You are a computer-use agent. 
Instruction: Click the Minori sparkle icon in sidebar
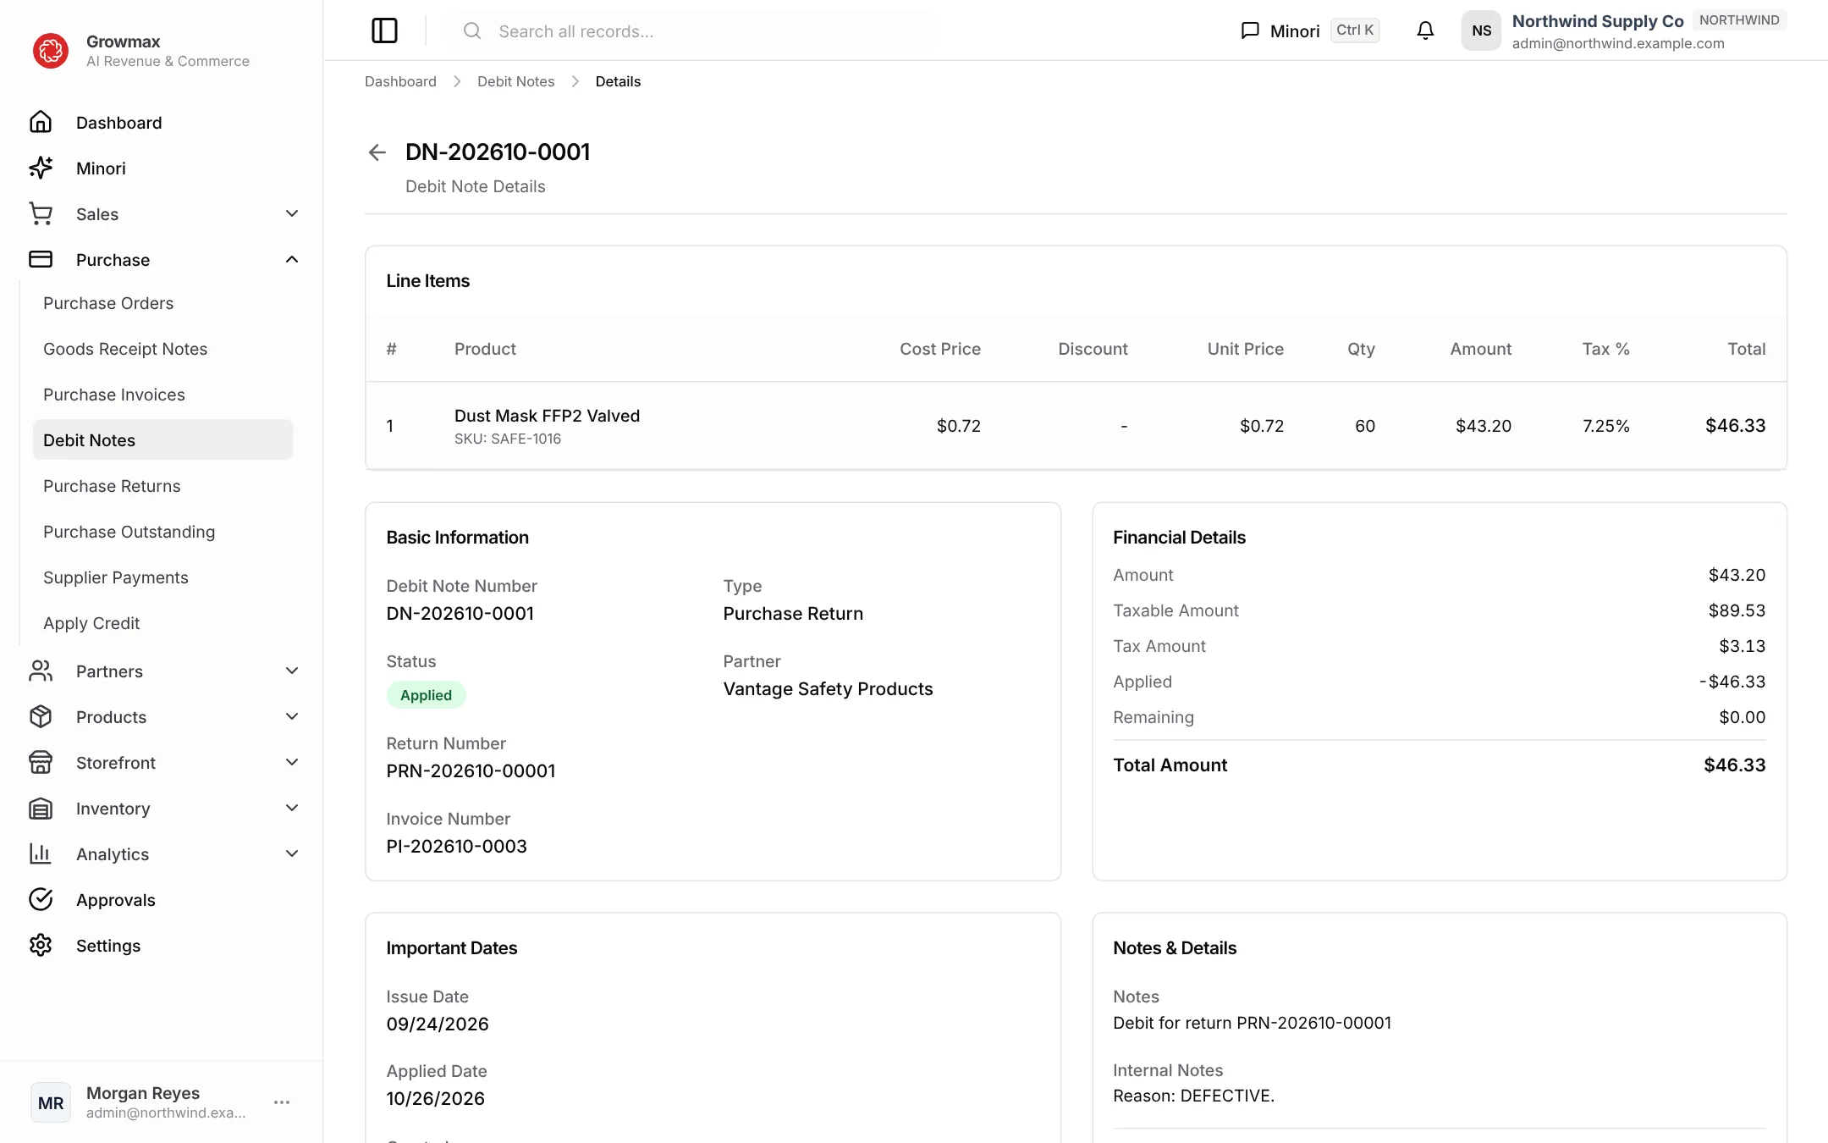41,168
